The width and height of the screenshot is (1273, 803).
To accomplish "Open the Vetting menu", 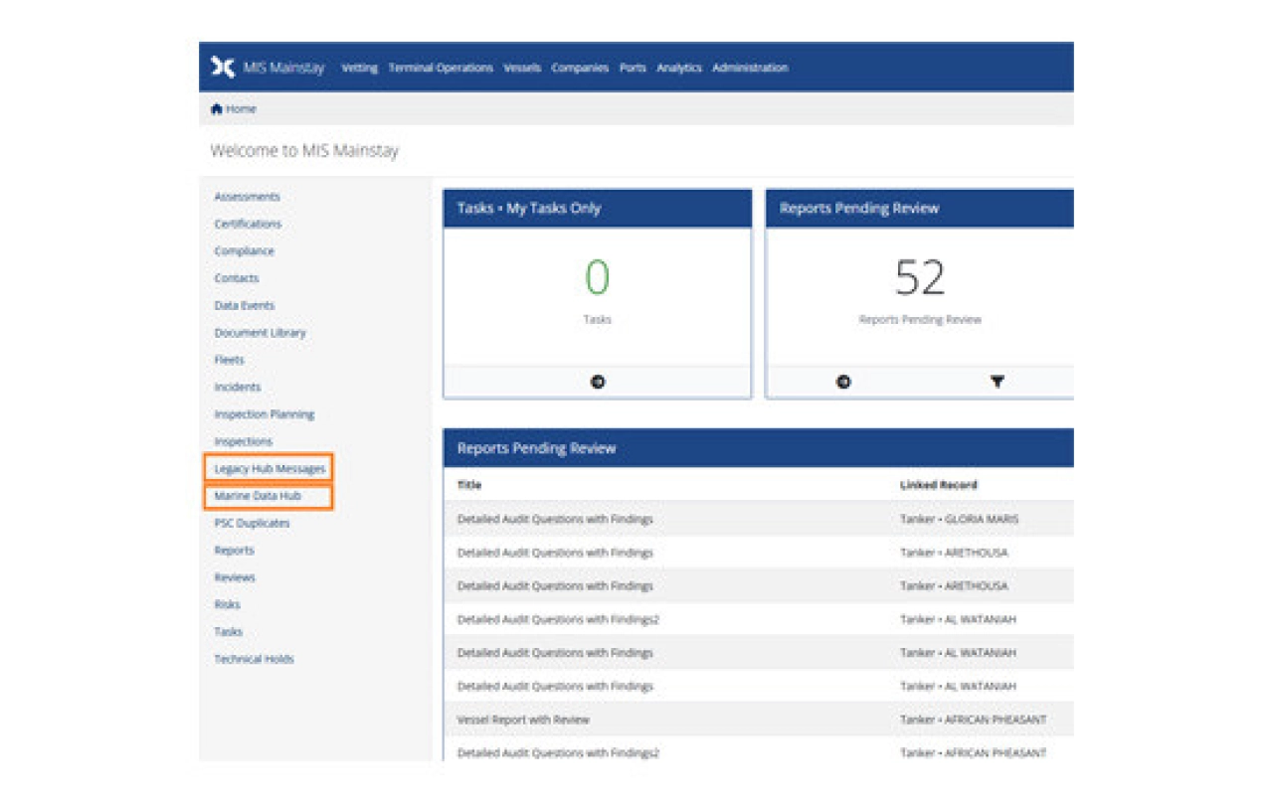I will pyautogui.click(x=359, y=69).
